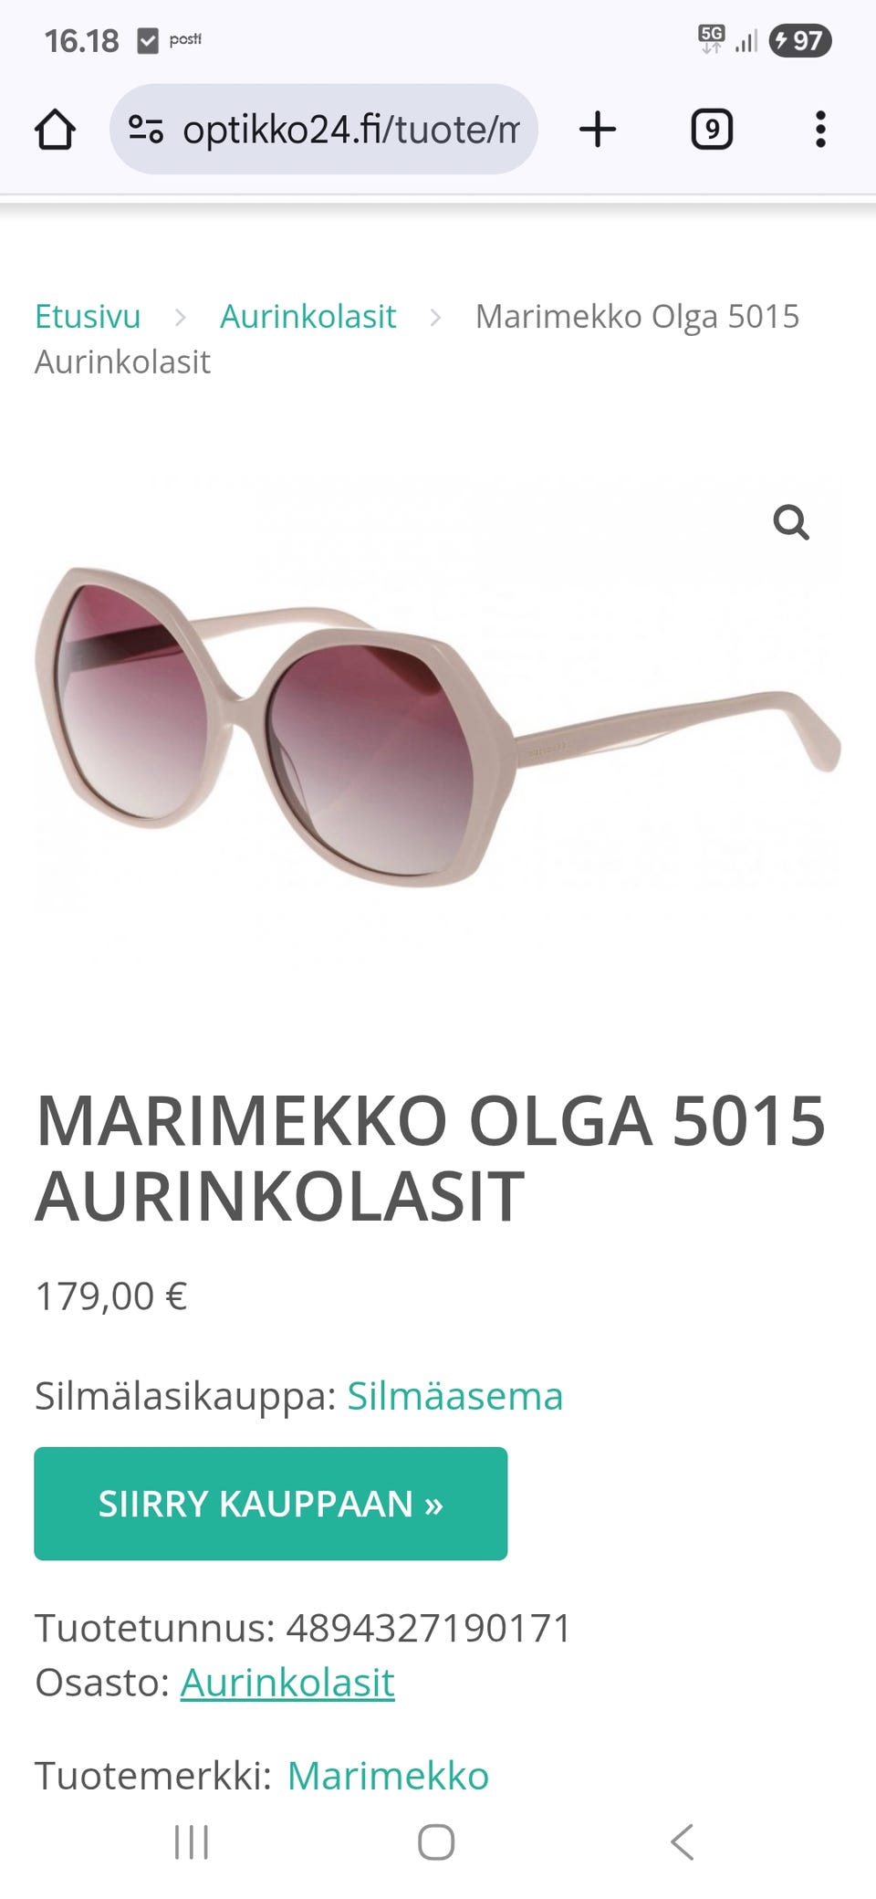This screenshot has height=1899, width=876.
Task: Tap the 5G signal status icon
Action: click(712, 39)
